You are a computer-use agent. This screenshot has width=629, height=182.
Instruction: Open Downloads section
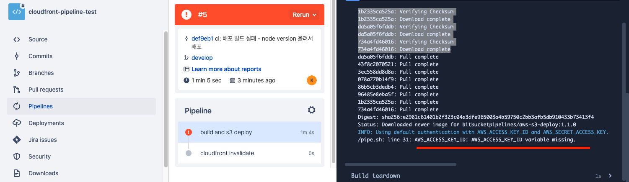click(x=81, y=173)
